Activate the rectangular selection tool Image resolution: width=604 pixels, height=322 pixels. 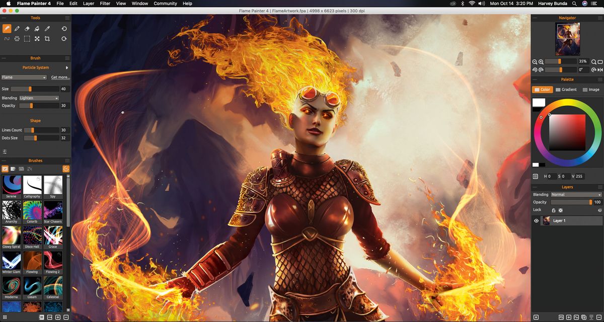click(27, 38)
